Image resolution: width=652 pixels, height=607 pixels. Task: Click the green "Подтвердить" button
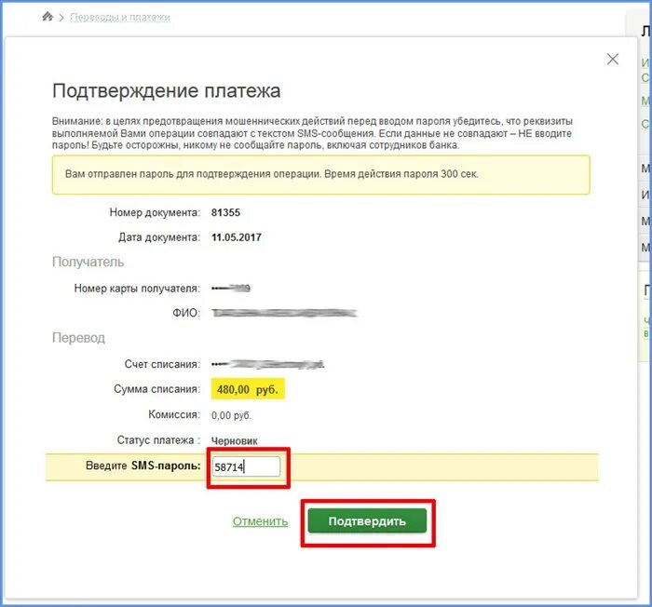click(367, 521)
